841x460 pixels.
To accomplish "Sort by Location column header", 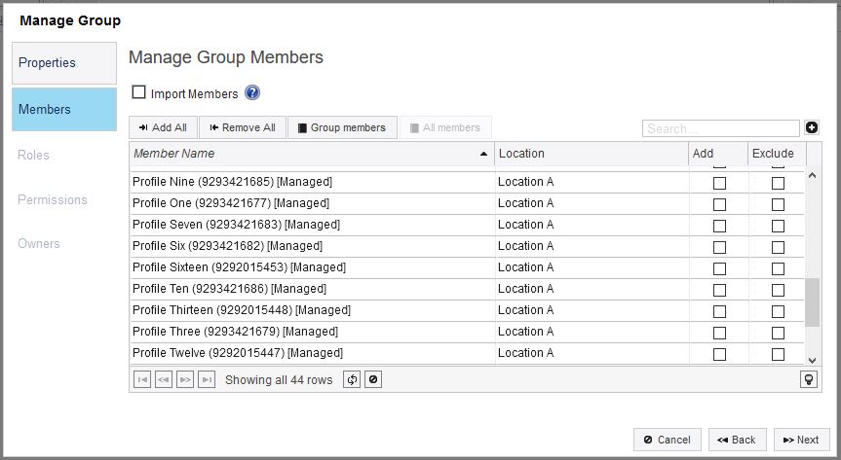I will (x=592, y=154).
